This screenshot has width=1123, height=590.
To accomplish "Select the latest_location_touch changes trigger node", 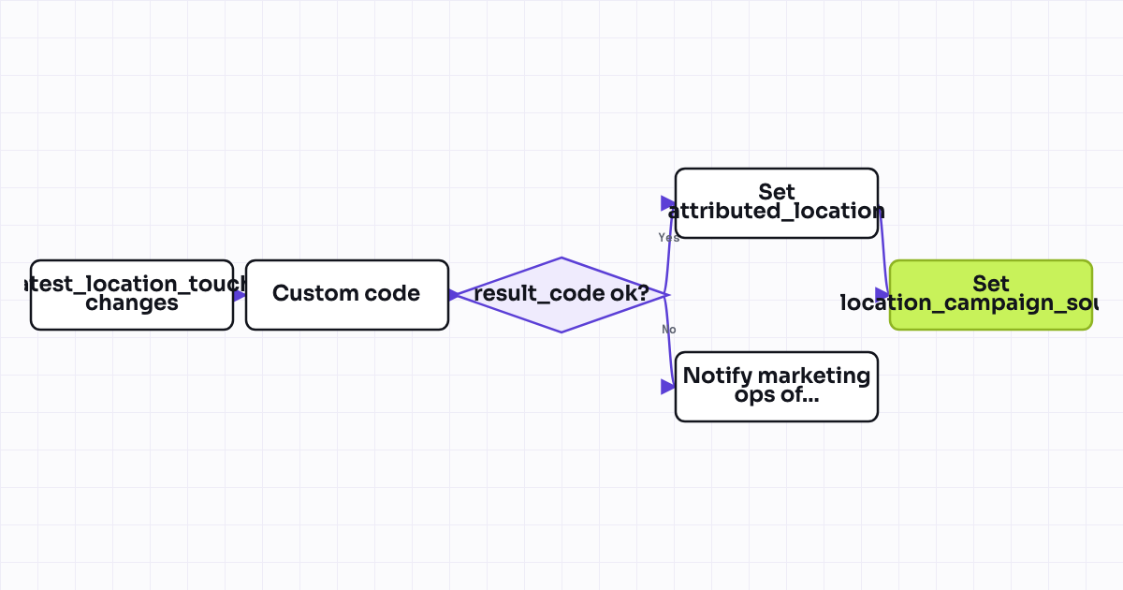I will pyautogui.click(x=132, y=295).
